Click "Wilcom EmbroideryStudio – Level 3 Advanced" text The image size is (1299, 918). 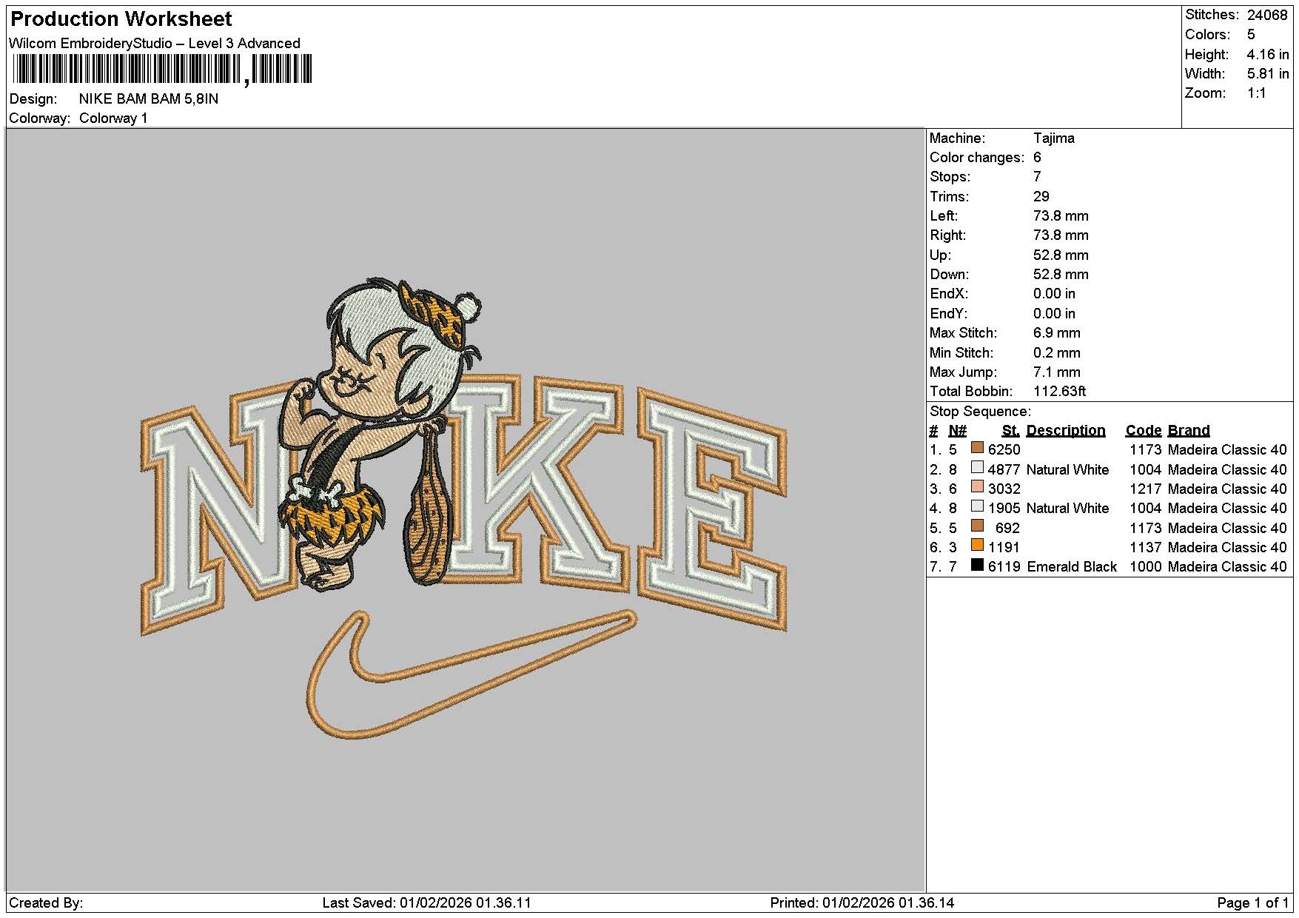pos(155,43)
